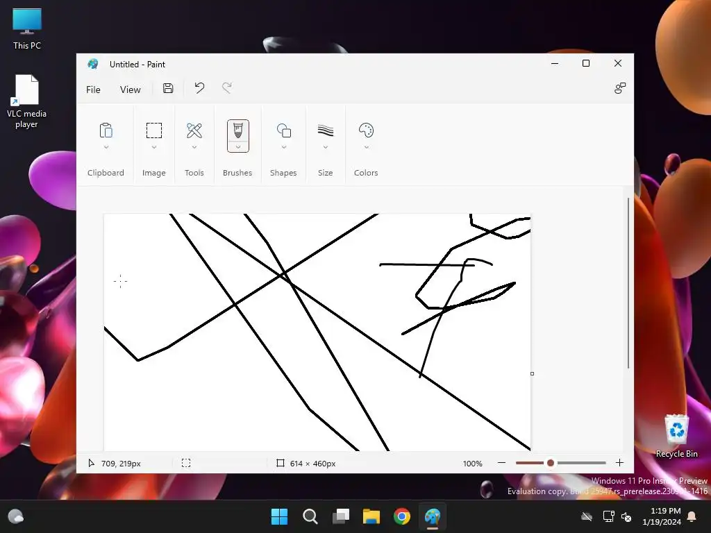
Task: Open the Windows Start menu
Action: click(279, 516)
